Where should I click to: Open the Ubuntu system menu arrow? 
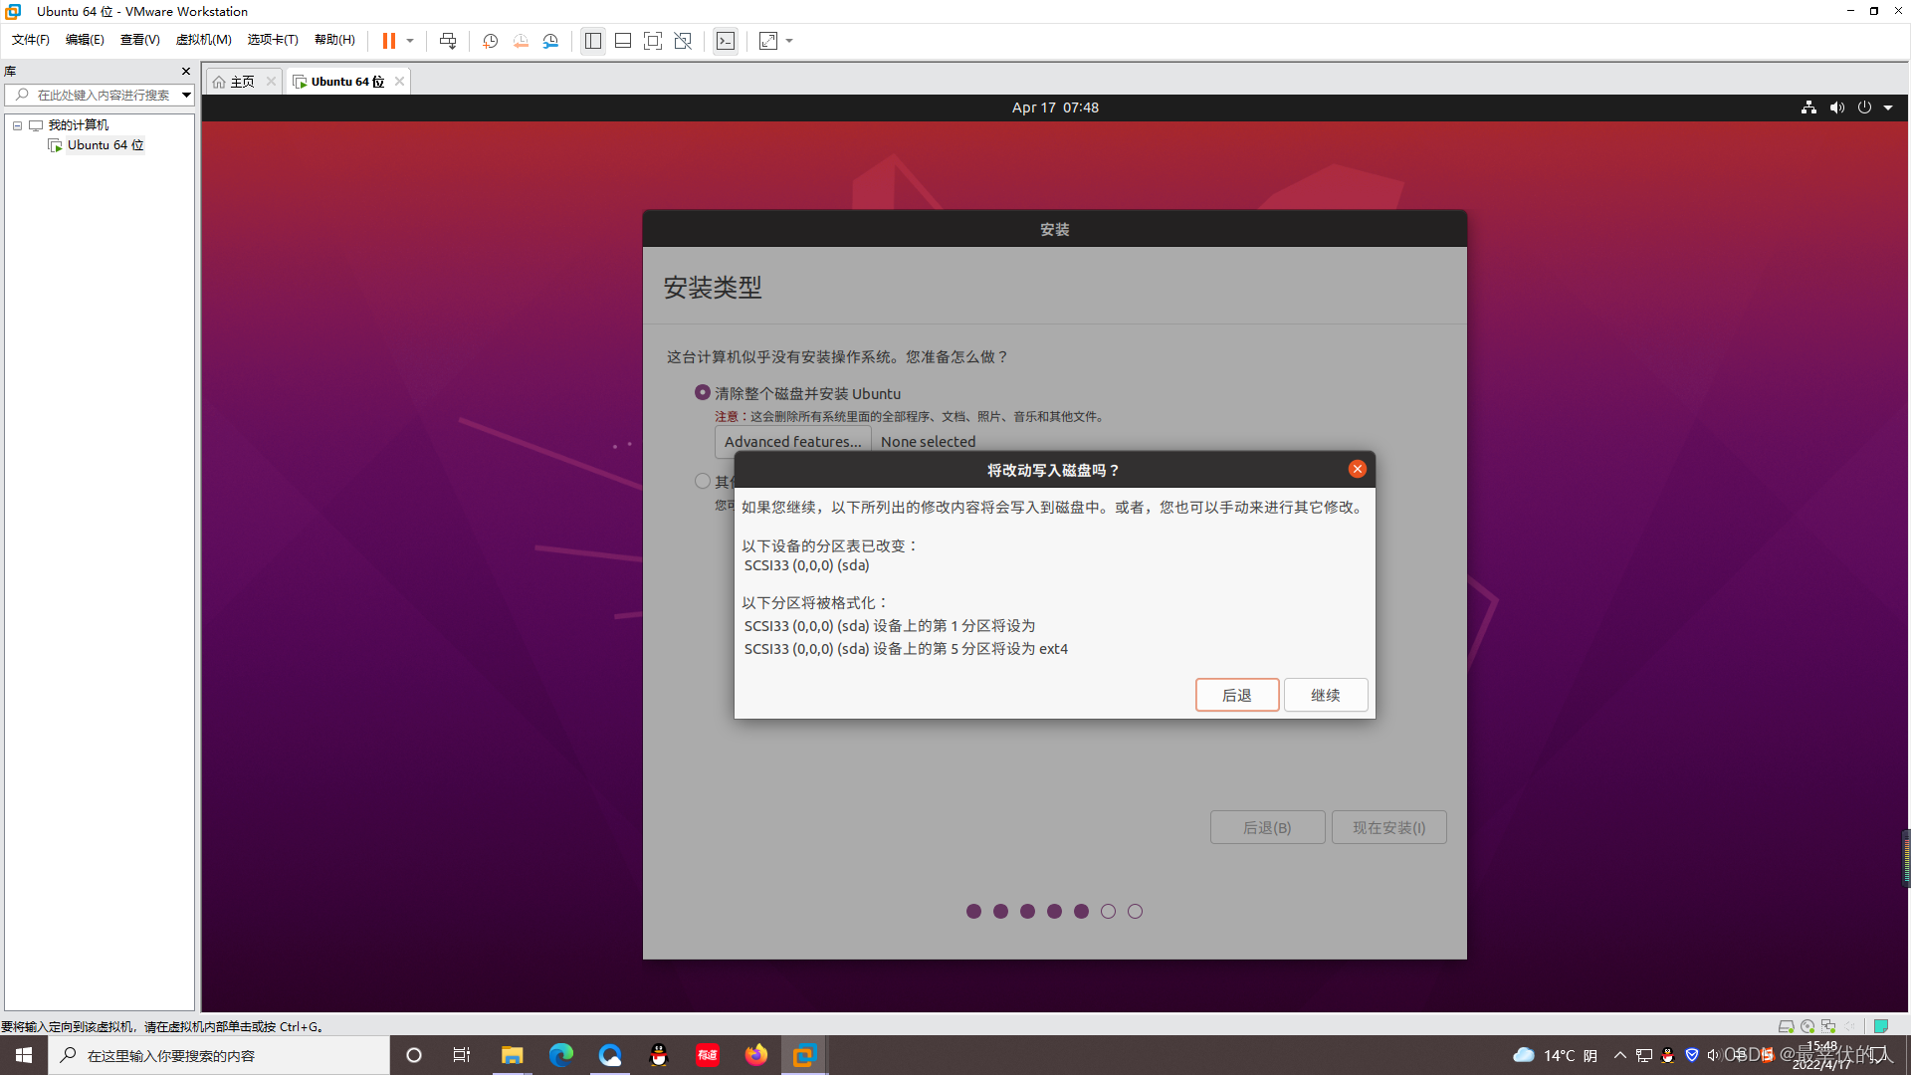[x=1888, y=107]
